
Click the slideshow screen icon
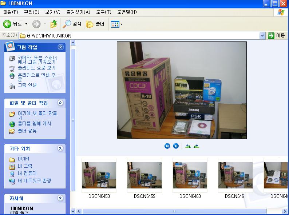(x=12, y=68)
